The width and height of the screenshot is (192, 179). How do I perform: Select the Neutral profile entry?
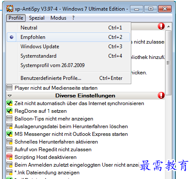point(68,28)
